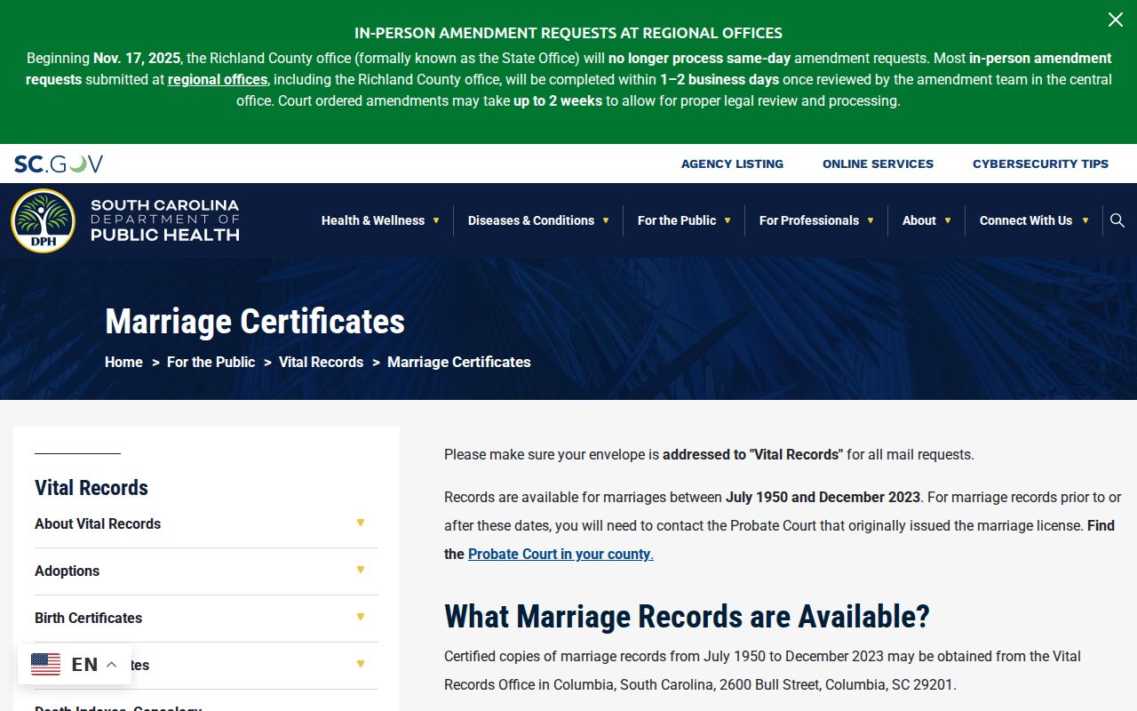The height and width of the screenshot is (711, 1137).
Task: Click the Marriage Certificates breadcrumb text
Action: click(x=459, y=362)
